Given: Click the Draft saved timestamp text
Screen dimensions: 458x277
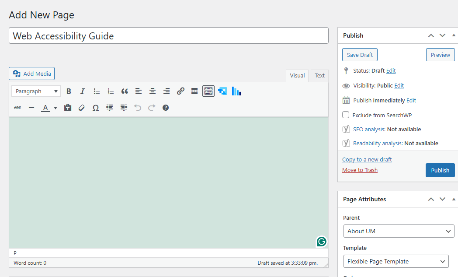Looking at the screenshot, I should (288, 263).
